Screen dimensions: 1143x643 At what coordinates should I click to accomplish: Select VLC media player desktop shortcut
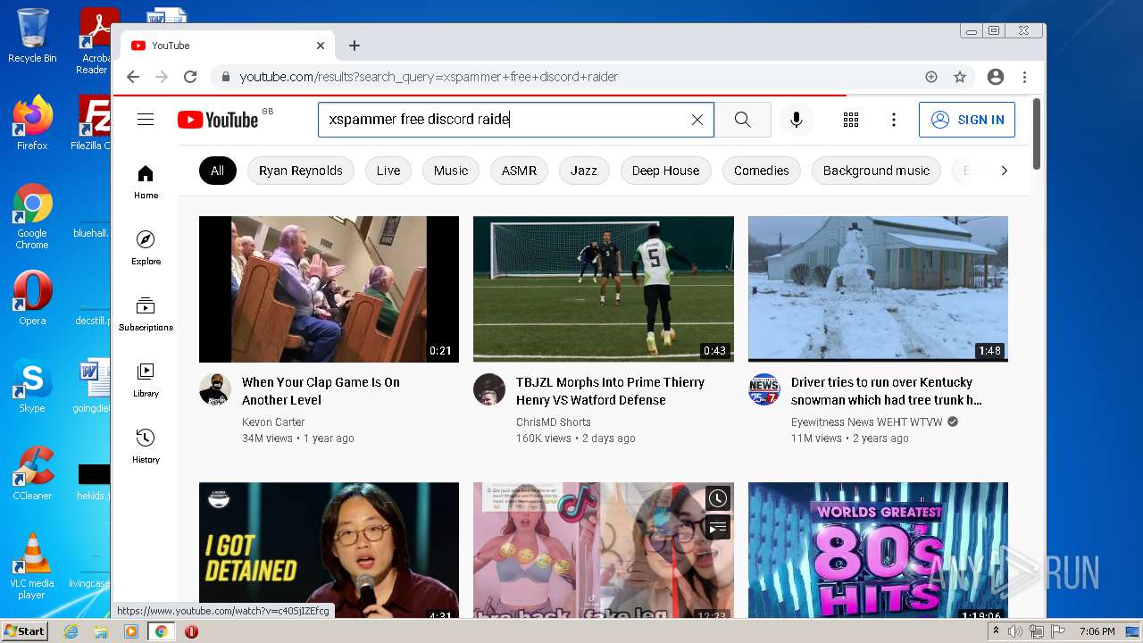[32, 566]
